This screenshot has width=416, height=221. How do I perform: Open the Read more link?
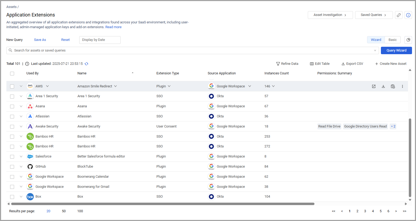click(114, 27)
